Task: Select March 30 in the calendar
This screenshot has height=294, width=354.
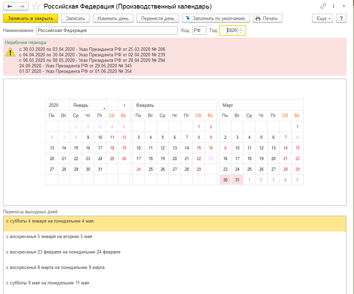Action: (225, 179)
